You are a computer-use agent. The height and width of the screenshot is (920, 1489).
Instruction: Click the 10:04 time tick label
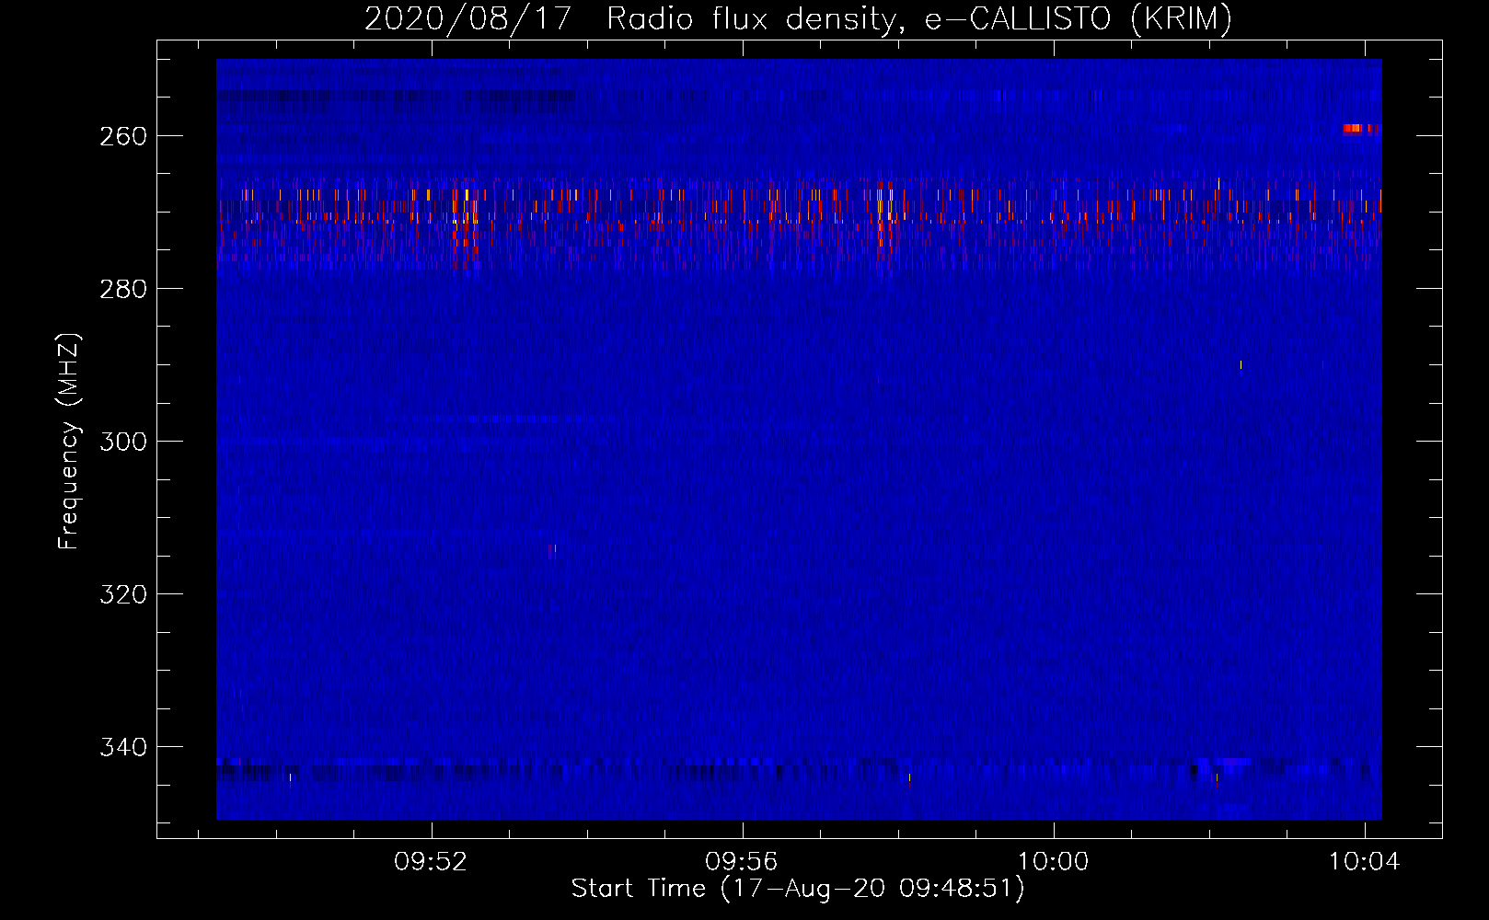tap(1364, 862)
